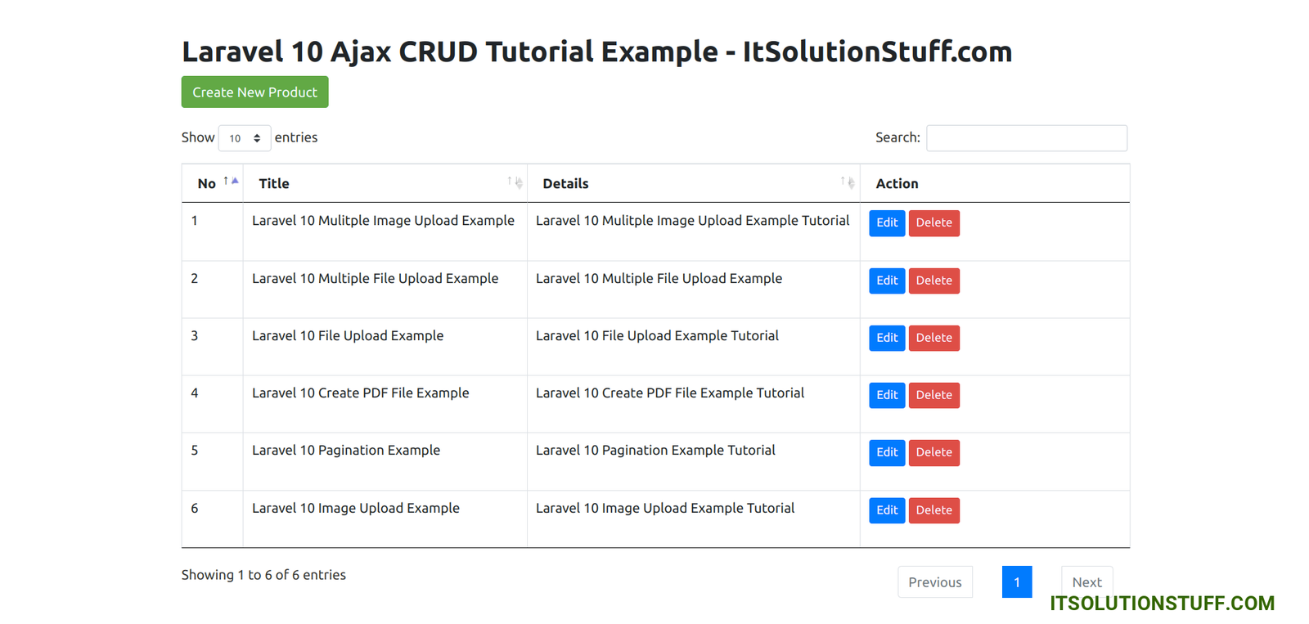Click the Title column sort icon
Screen dimensions: 1309x624
click(x=515, y=182)
